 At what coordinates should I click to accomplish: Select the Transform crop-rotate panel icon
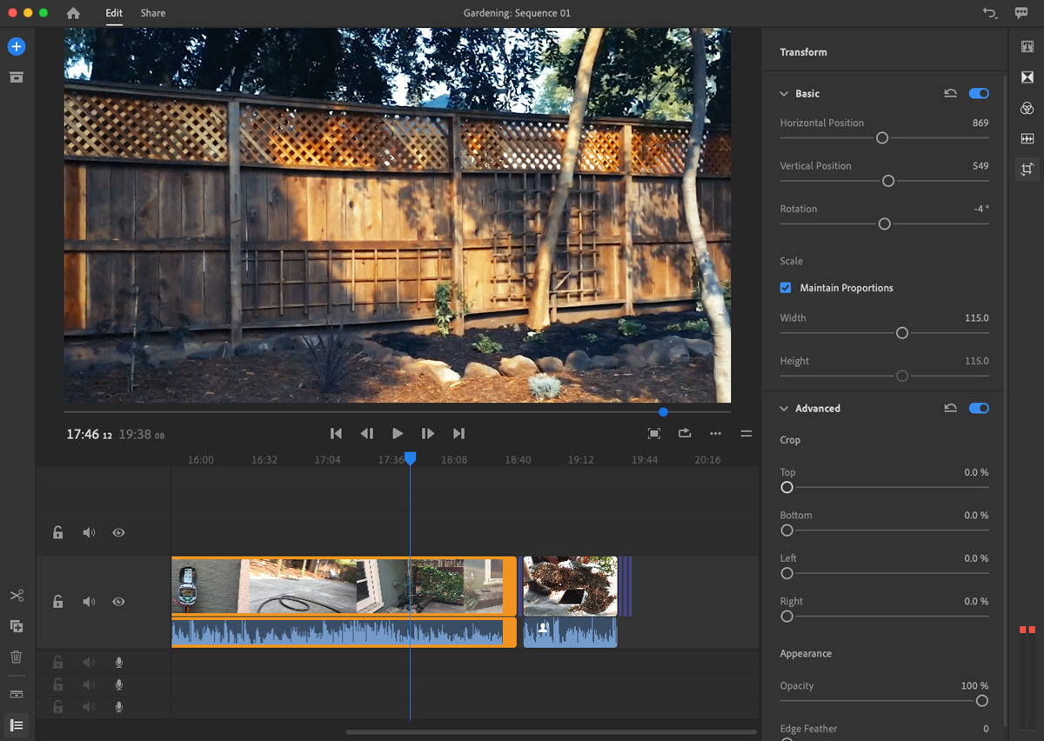pyautogui.click(x=1027, y=170)
